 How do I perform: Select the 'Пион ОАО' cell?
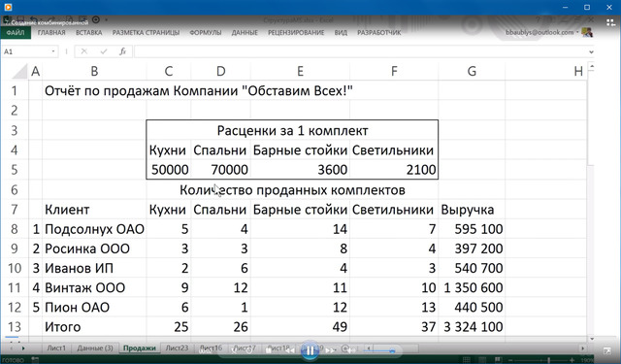[x=94, y=308]
